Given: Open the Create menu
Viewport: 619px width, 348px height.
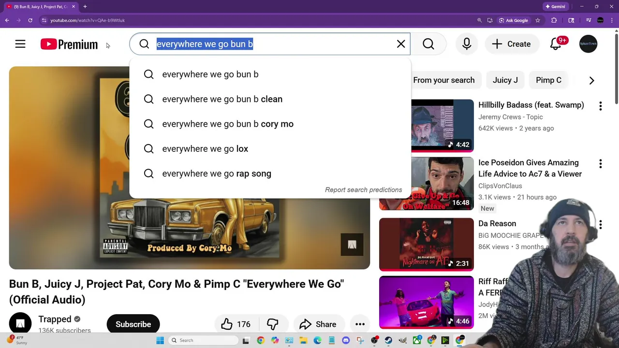Looking at the screenshot, I should (x=512, y=44).
